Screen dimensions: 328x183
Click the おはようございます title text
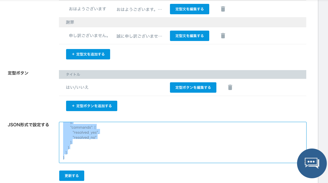point(88,9)
